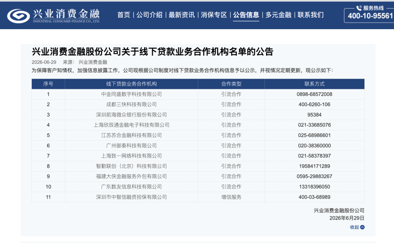Click 引流合作 in the 广东数友 row
The height and width of the screenshot is (243, 394).
tap(231, 187)
